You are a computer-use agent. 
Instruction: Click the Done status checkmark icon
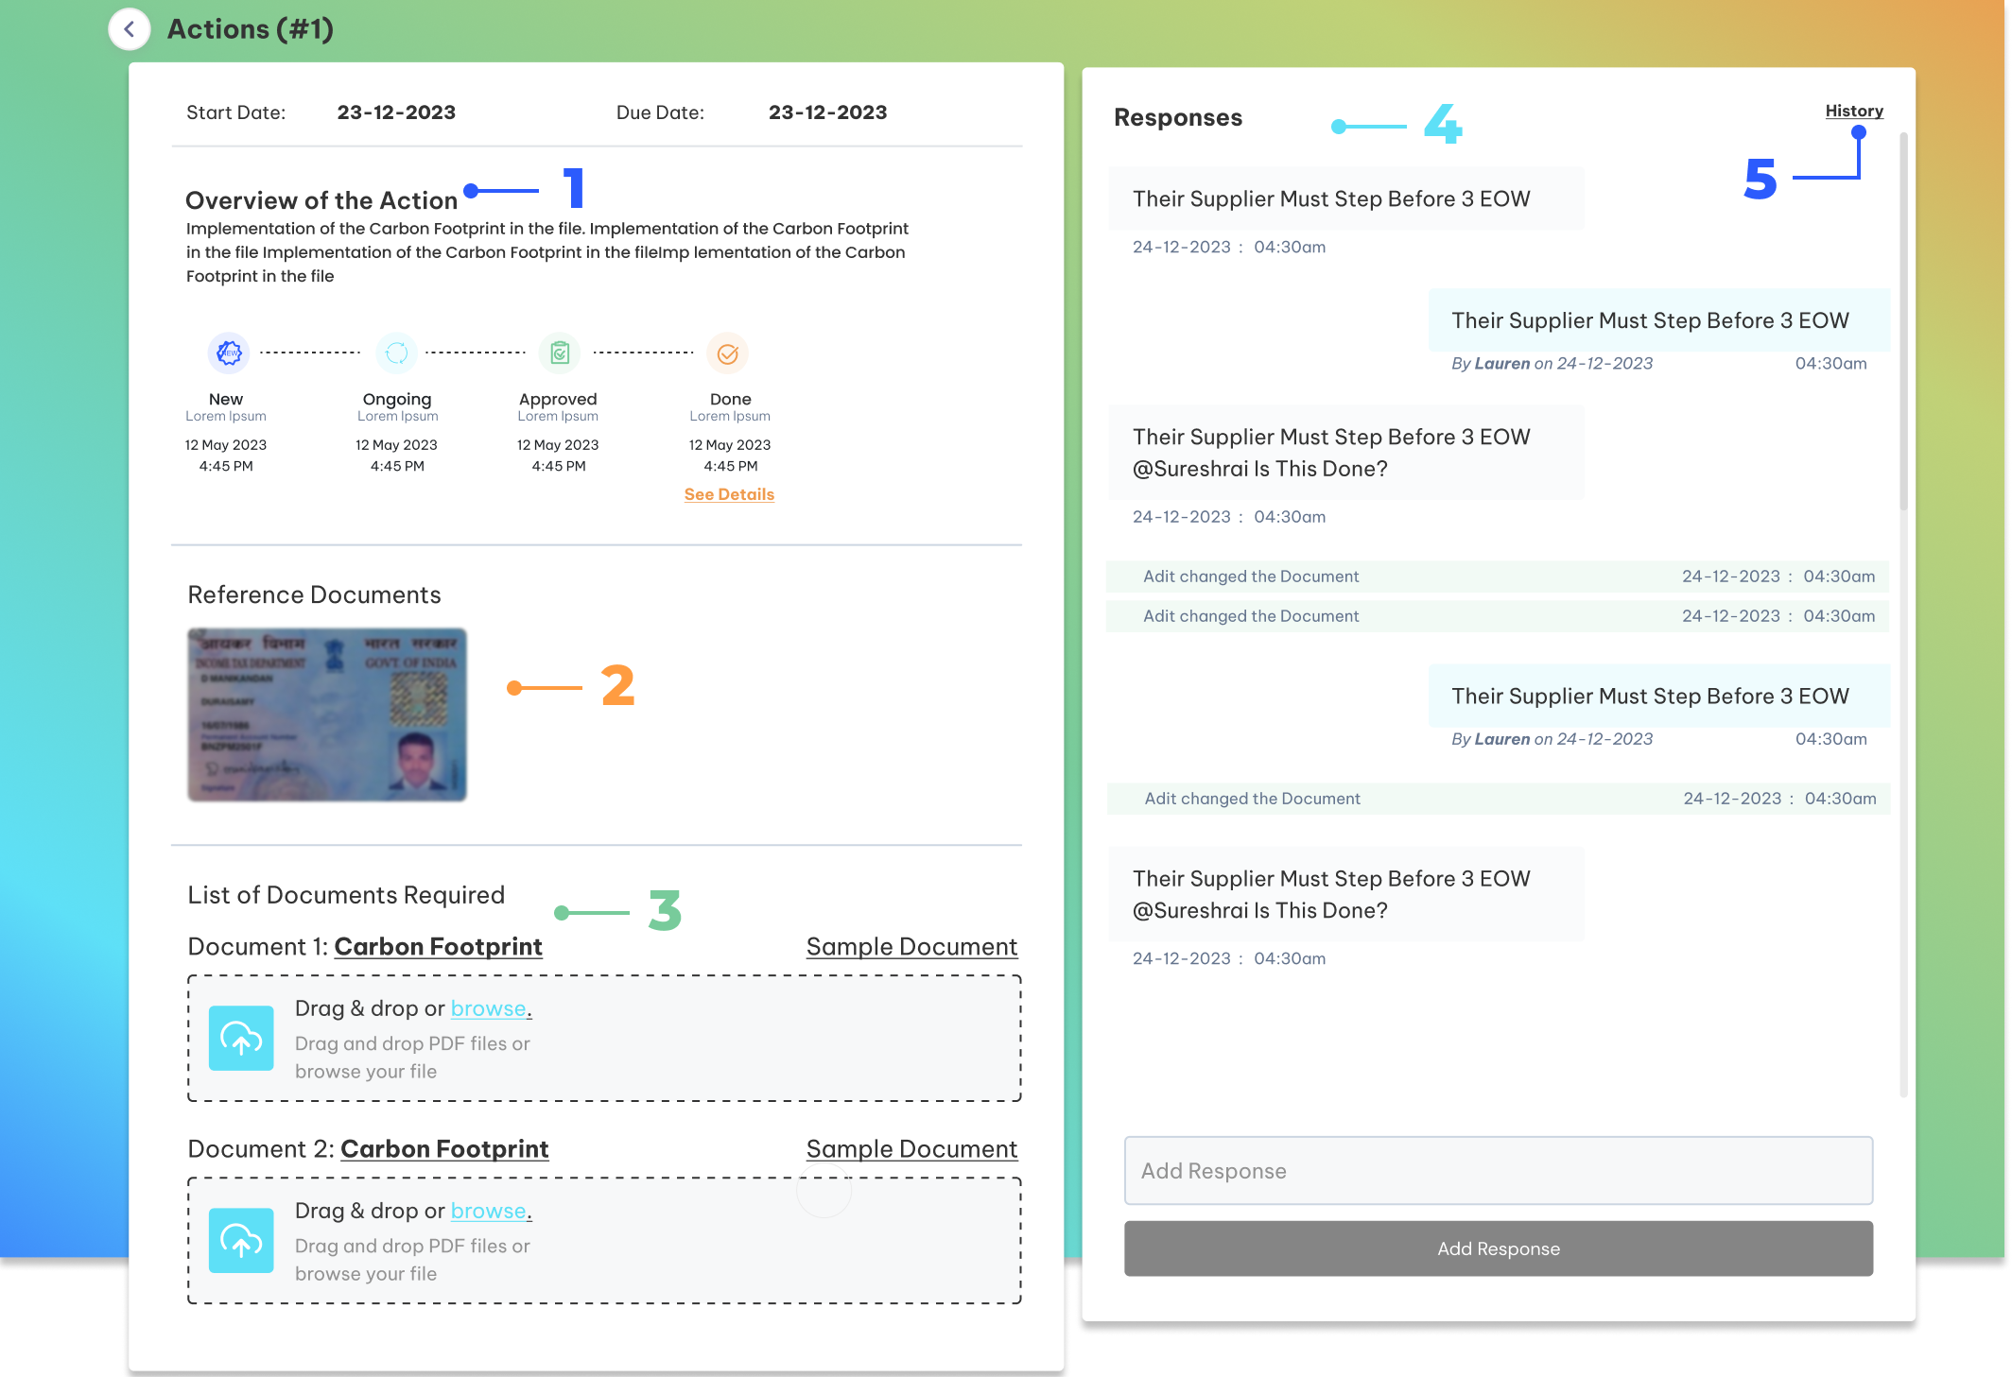[x=728, y=353]
